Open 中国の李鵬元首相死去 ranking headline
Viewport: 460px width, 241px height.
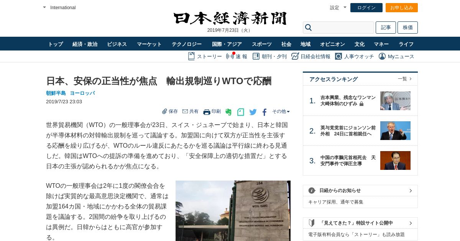348,161
